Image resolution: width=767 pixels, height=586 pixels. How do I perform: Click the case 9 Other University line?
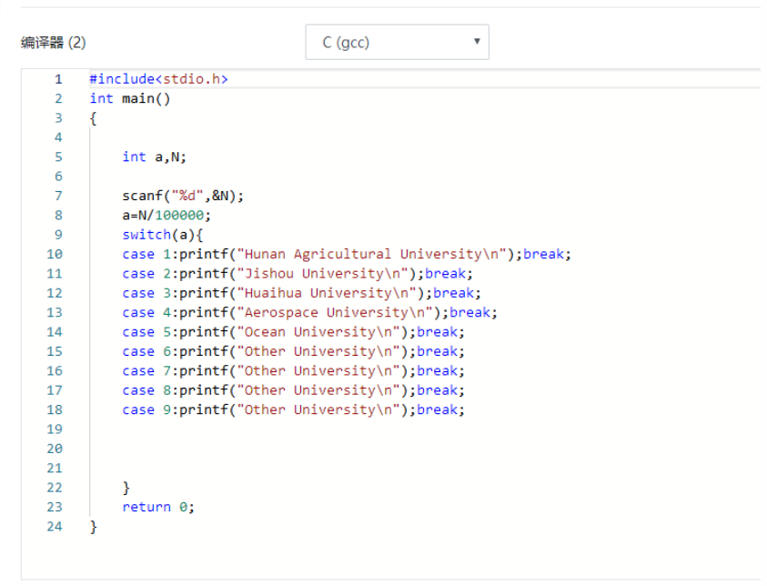pos(293,409)
